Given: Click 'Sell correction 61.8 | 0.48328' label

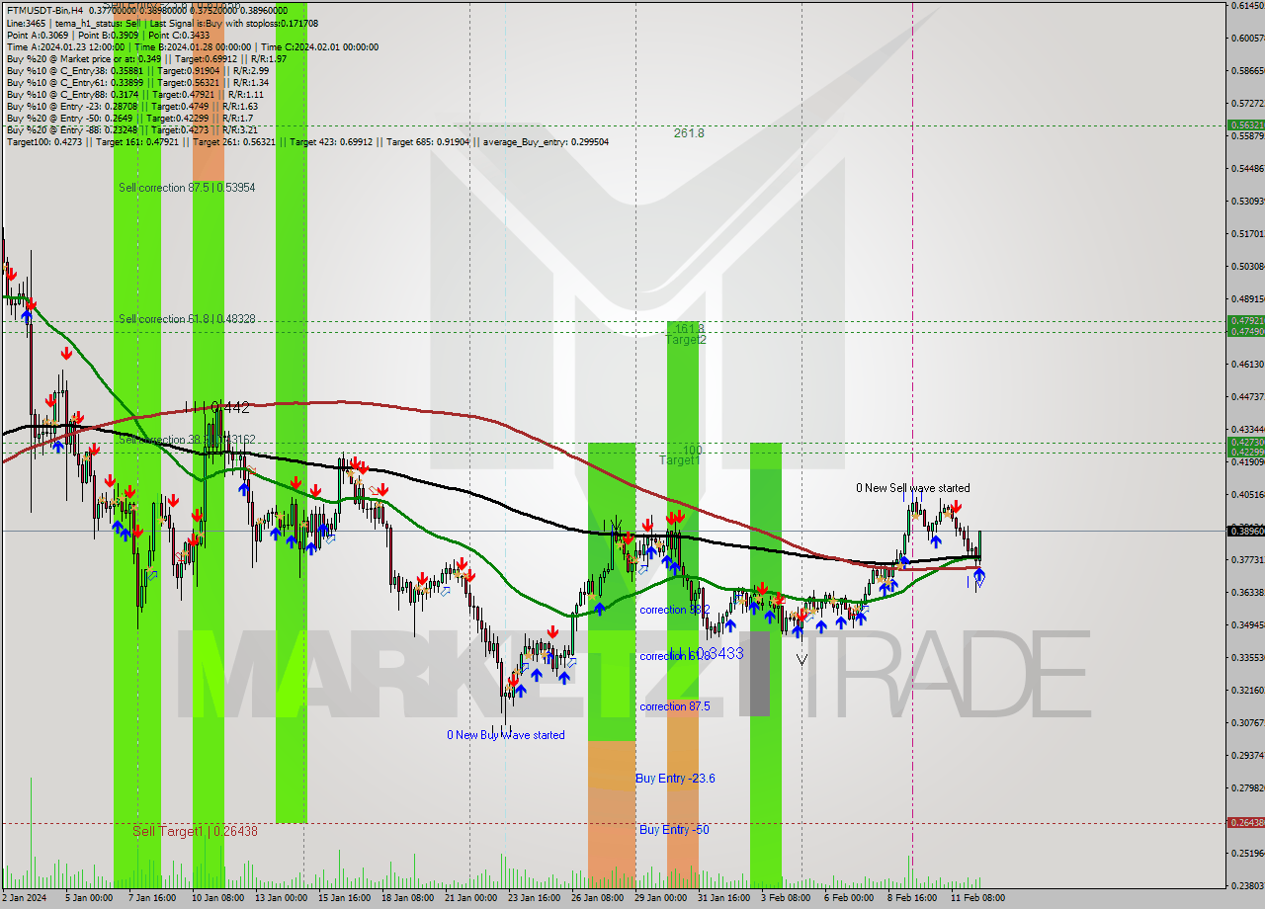Looking at the screenshot, I should click(x=187, y=319).
